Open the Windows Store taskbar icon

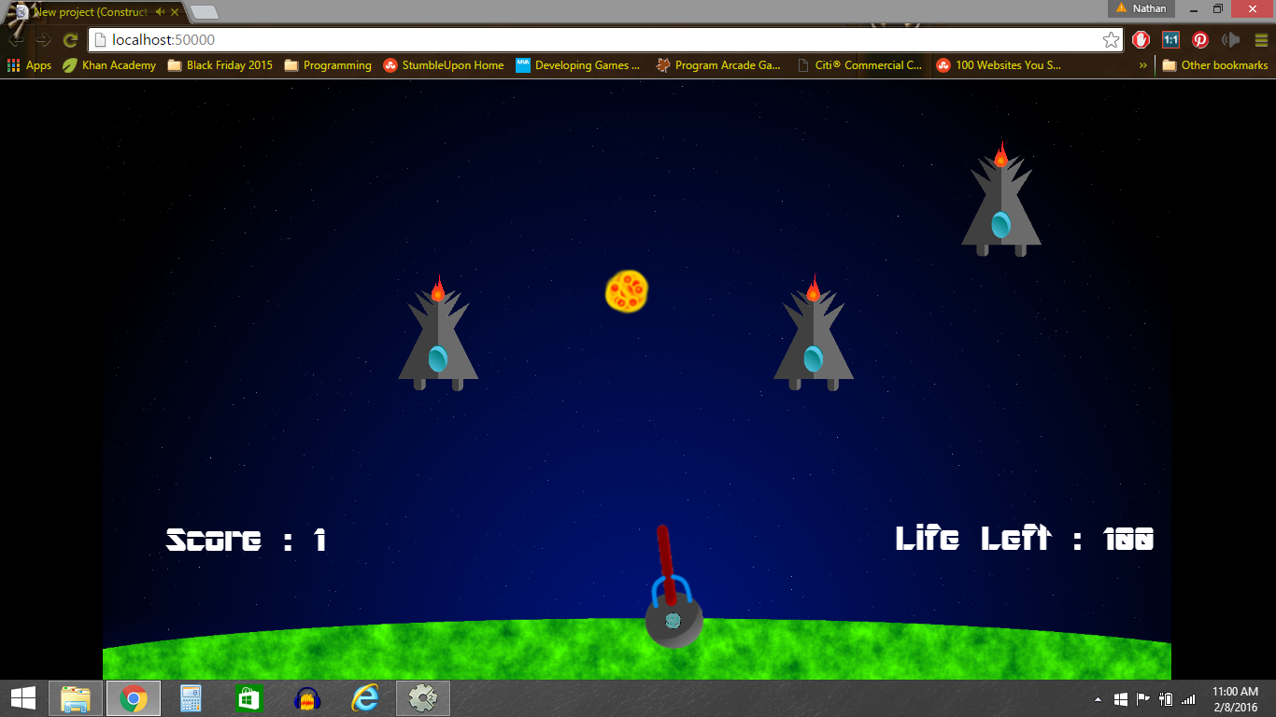coord(249,698)
